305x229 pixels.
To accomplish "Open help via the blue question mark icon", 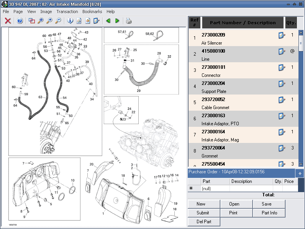I will (20, 21).
